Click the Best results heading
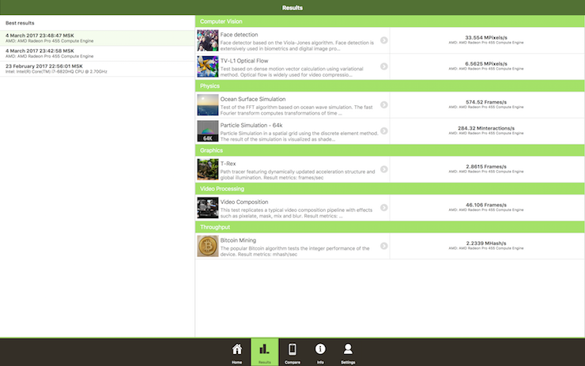Image resolution: width=585 pixels, height=366 pixels. click(20, 23)
